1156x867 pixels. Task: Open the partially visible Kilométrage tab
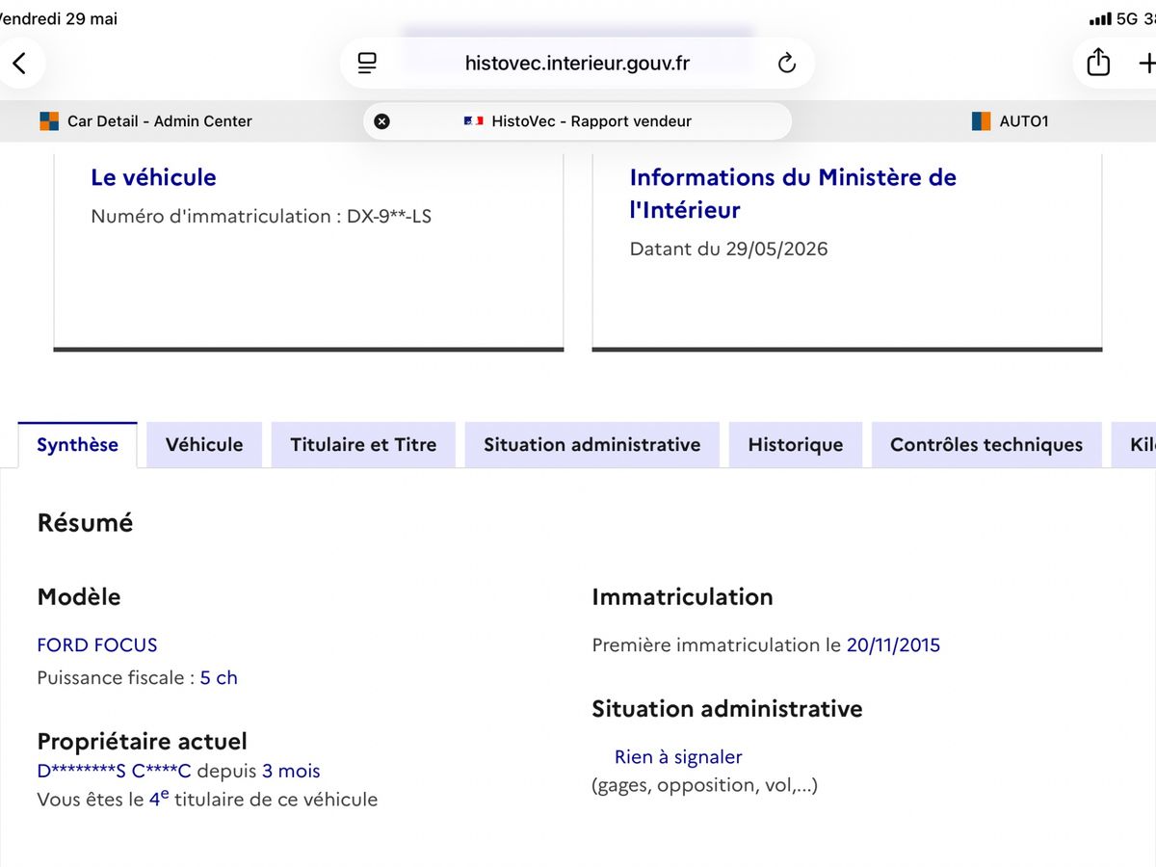click(x=1134, y=444)
